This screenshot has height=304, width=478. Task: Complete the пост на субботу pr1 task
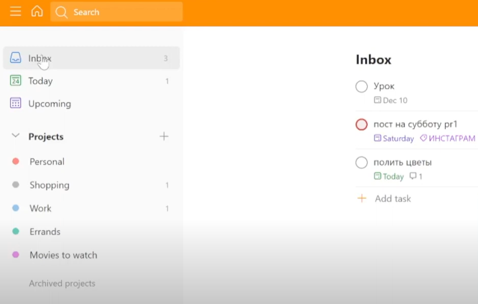(x=361, y=124)
